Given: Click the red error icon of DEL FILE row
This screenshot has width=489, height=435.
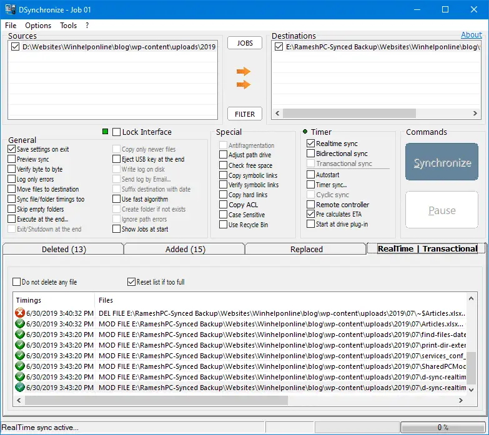Looking at the screenshot, I should [20, 313].
